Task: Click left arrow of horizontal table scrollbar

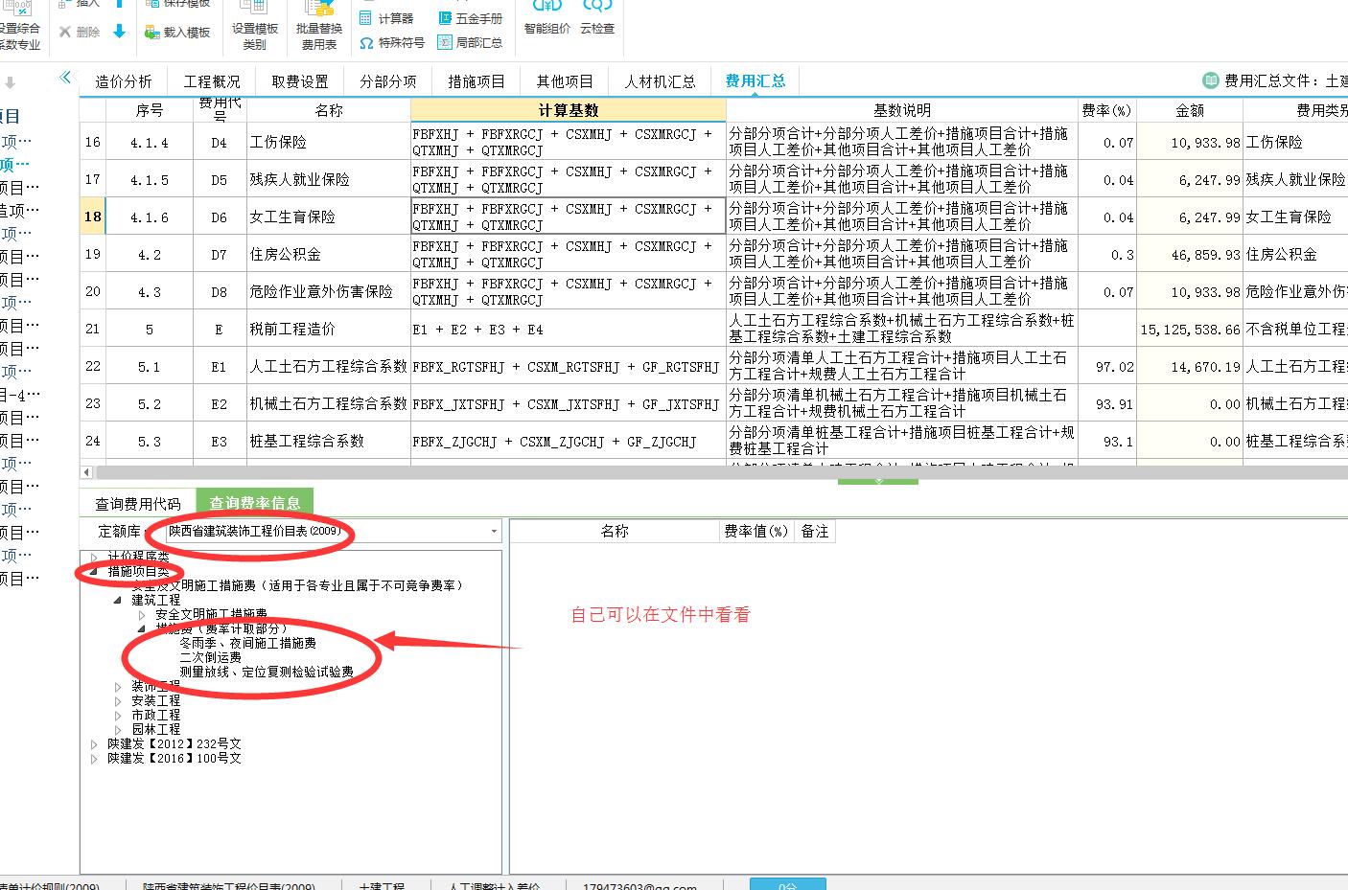Action: tap(87, 472)
